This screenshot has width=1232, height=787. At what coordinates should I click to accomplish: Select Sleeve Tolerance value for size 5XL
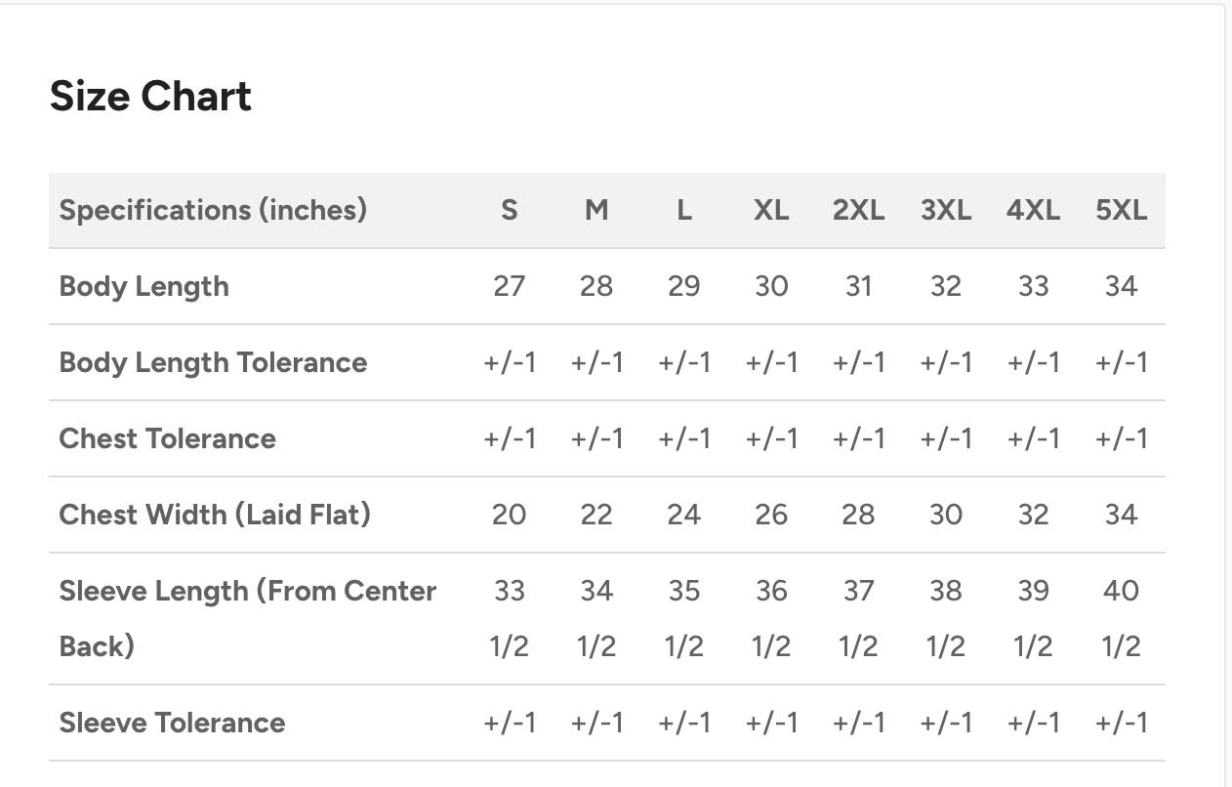[x=1121, y=723]
